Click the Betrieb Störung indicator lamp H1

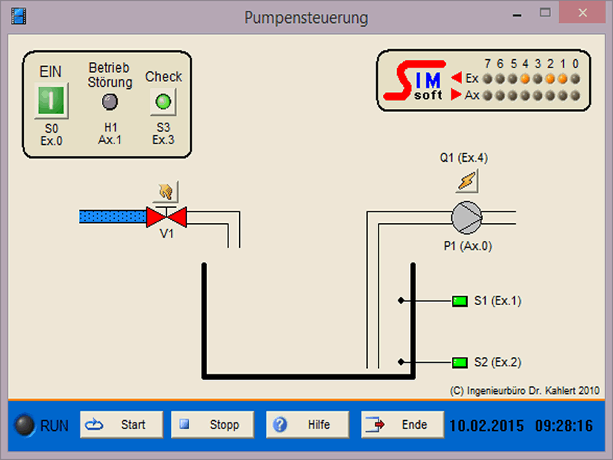[x=110, y=101]
